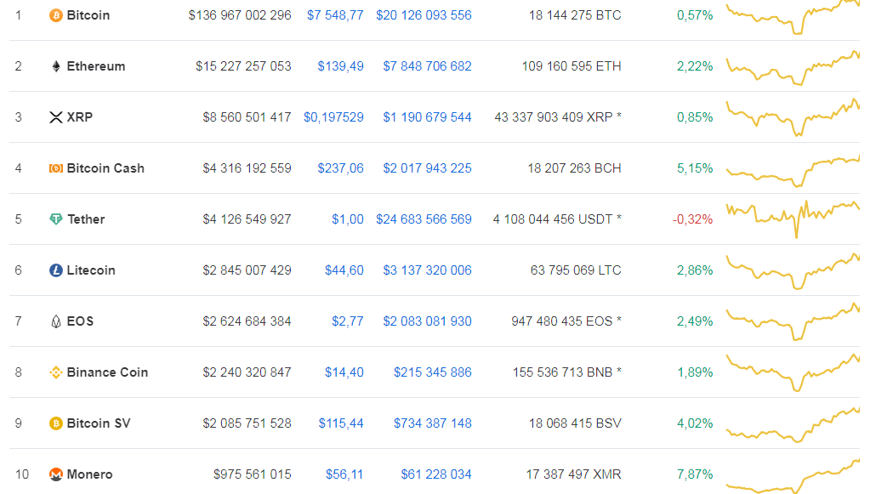Open Binance Coin price sparkline chart

(793, 372)
